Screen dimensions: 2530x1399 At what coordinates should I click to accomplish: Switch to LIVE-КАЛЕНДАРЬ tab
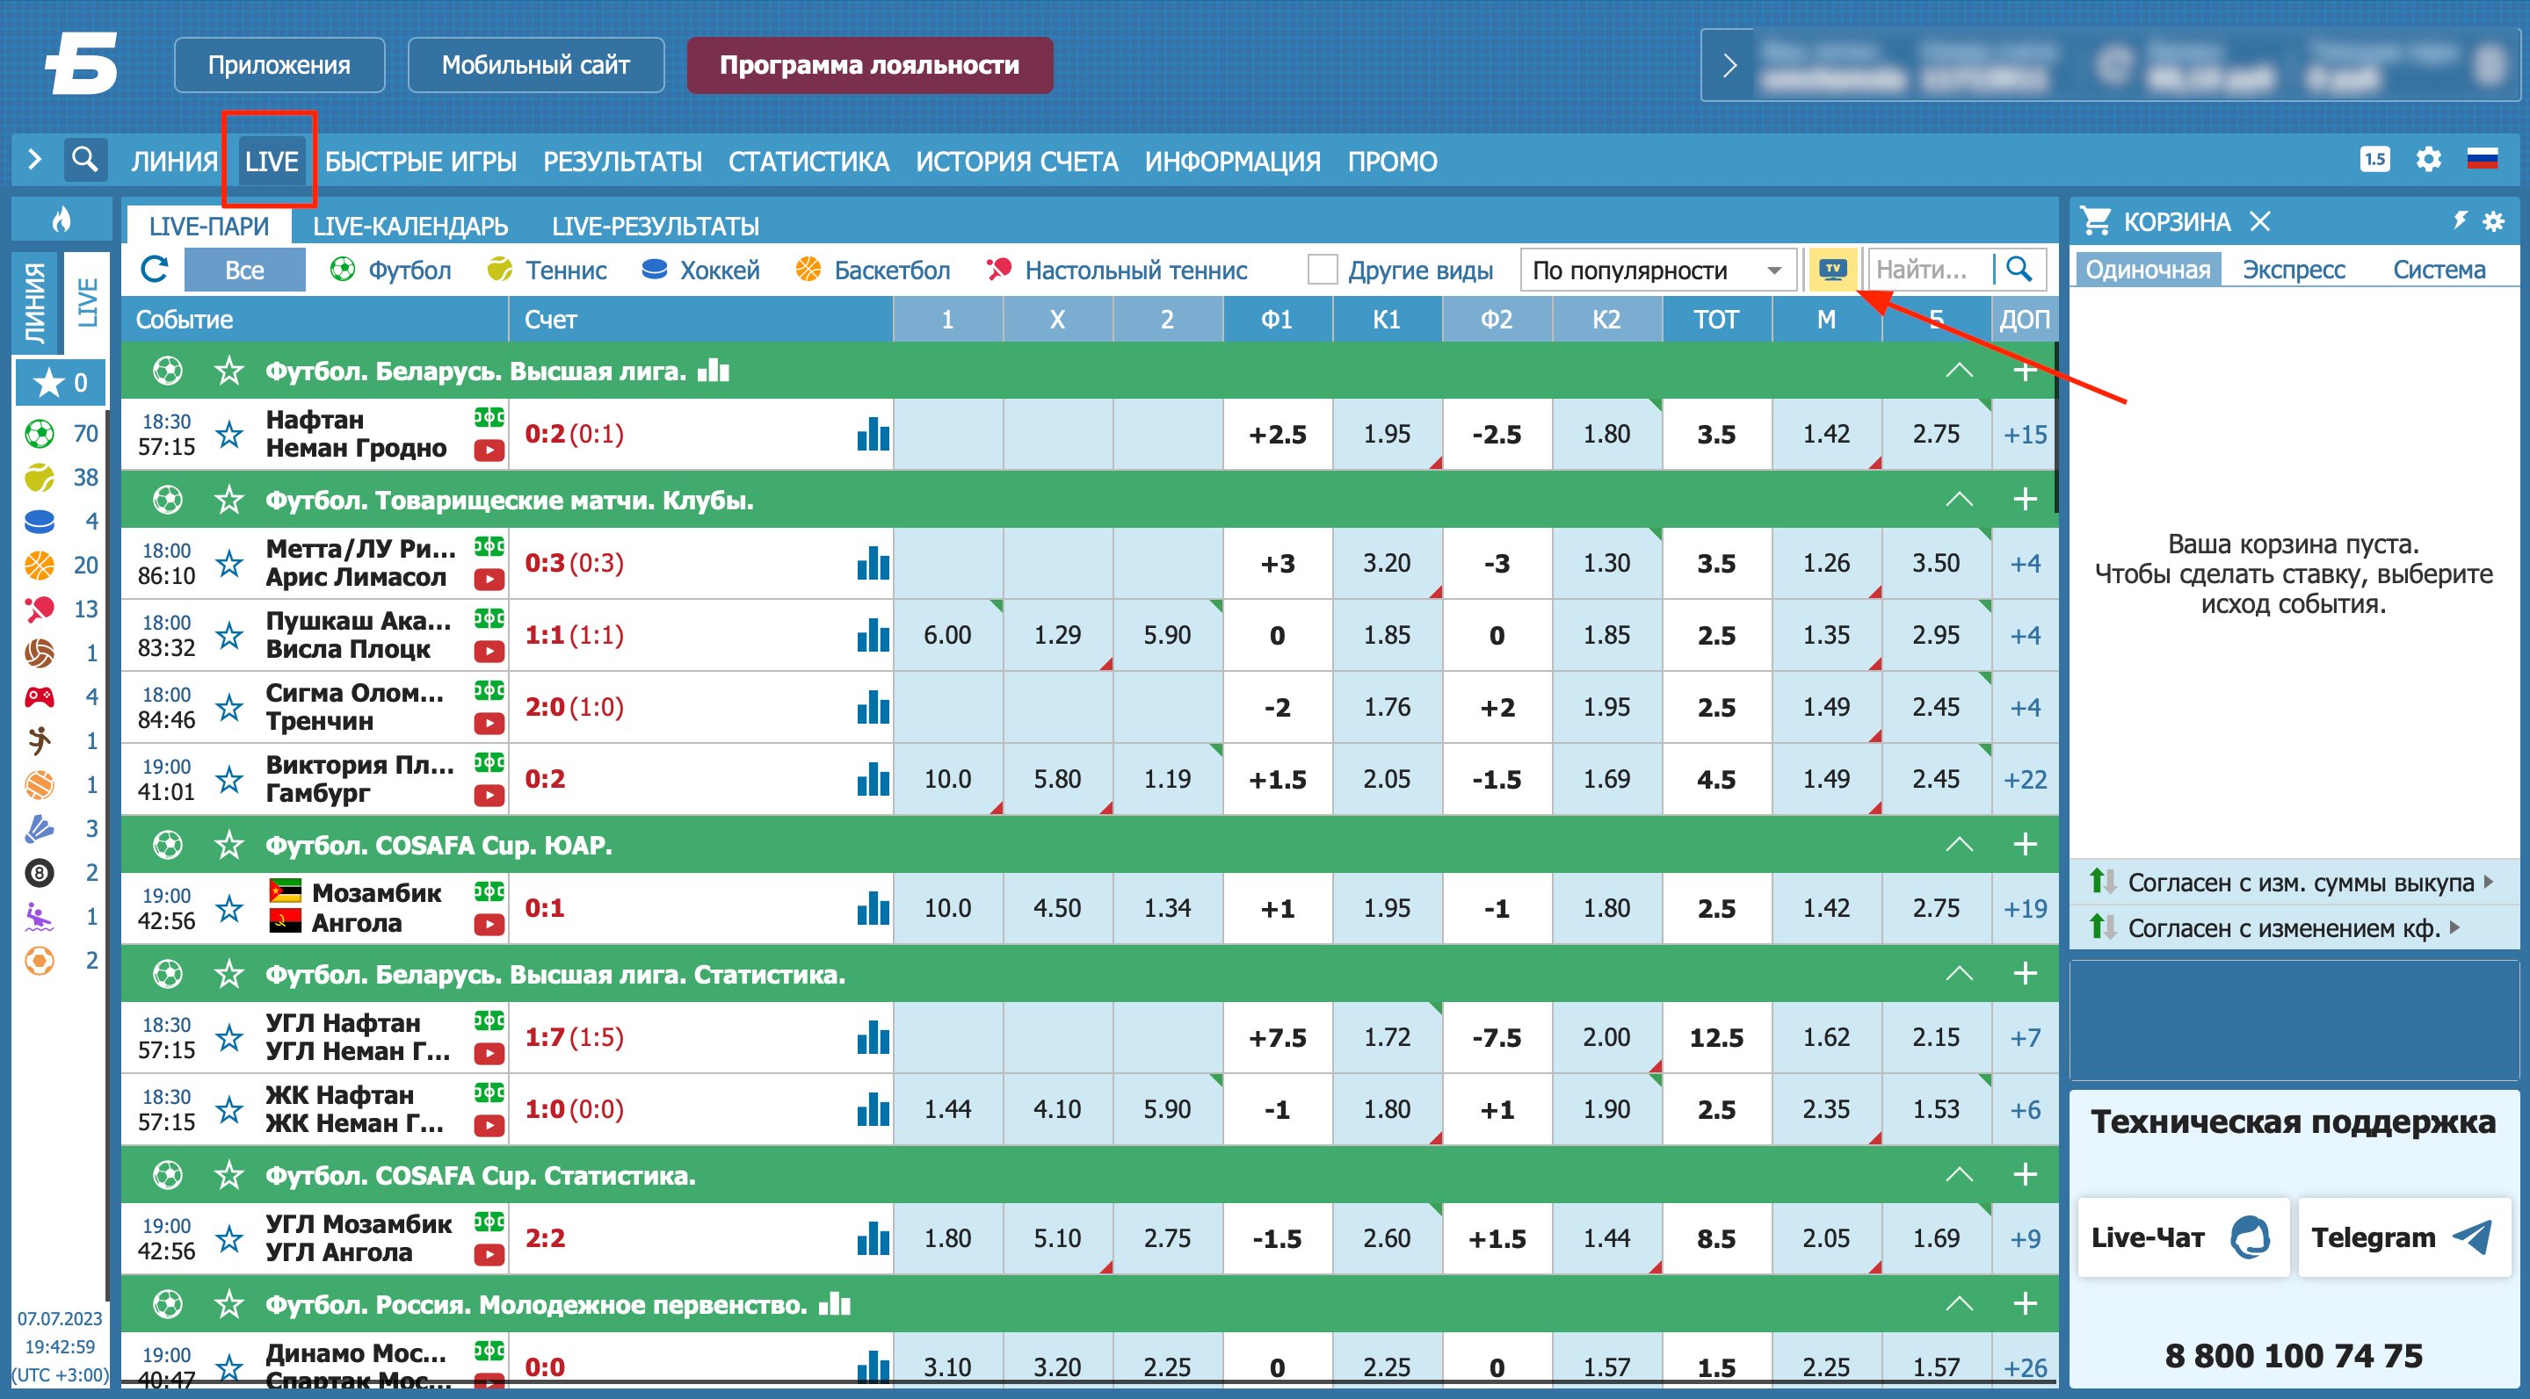410,226
